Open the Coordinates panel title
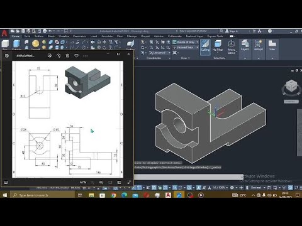The height and width of the screenshot is (226, 302). 154,58
